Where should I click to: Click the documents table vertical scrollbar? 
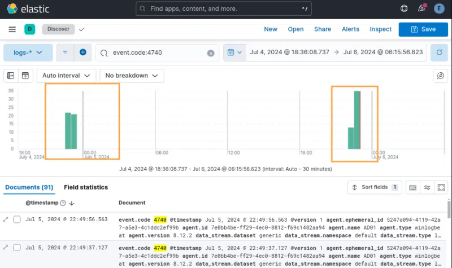pyautogui.click(x=449, y=209)
